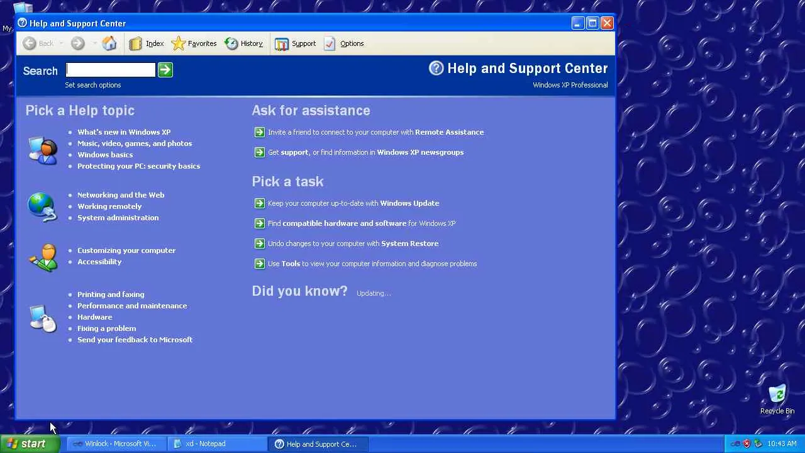Open the Back history dropdown arrow
805x453 pixels.
(61, 43)
